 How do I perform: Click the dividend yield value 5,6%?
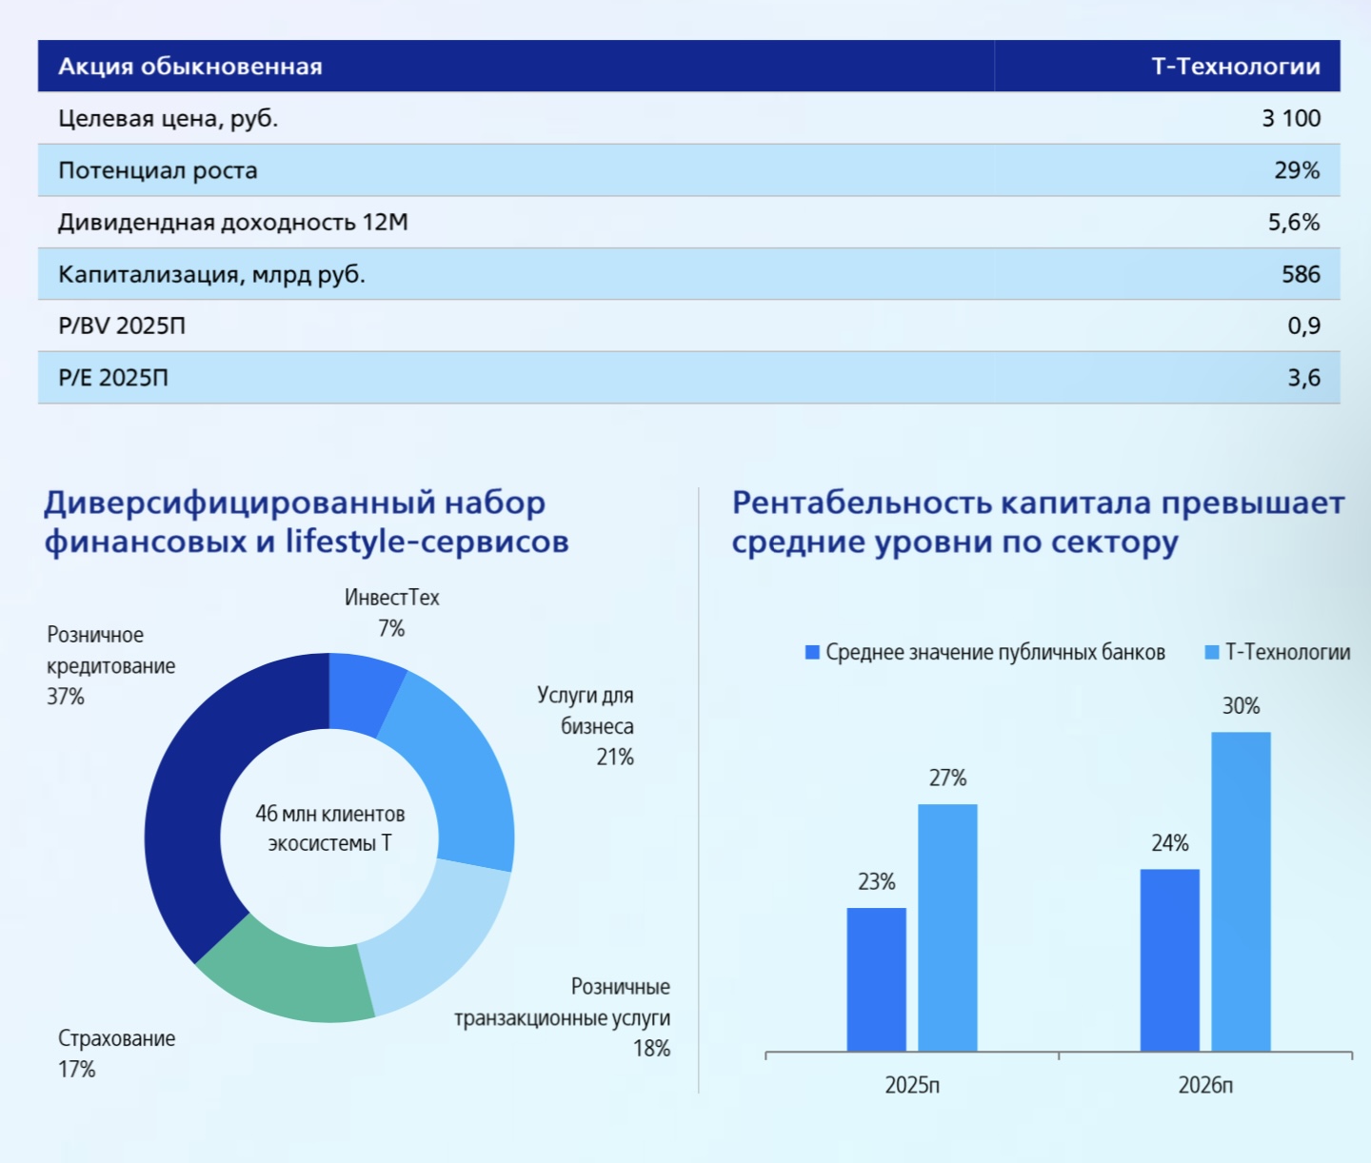(x=1294, y=223)
